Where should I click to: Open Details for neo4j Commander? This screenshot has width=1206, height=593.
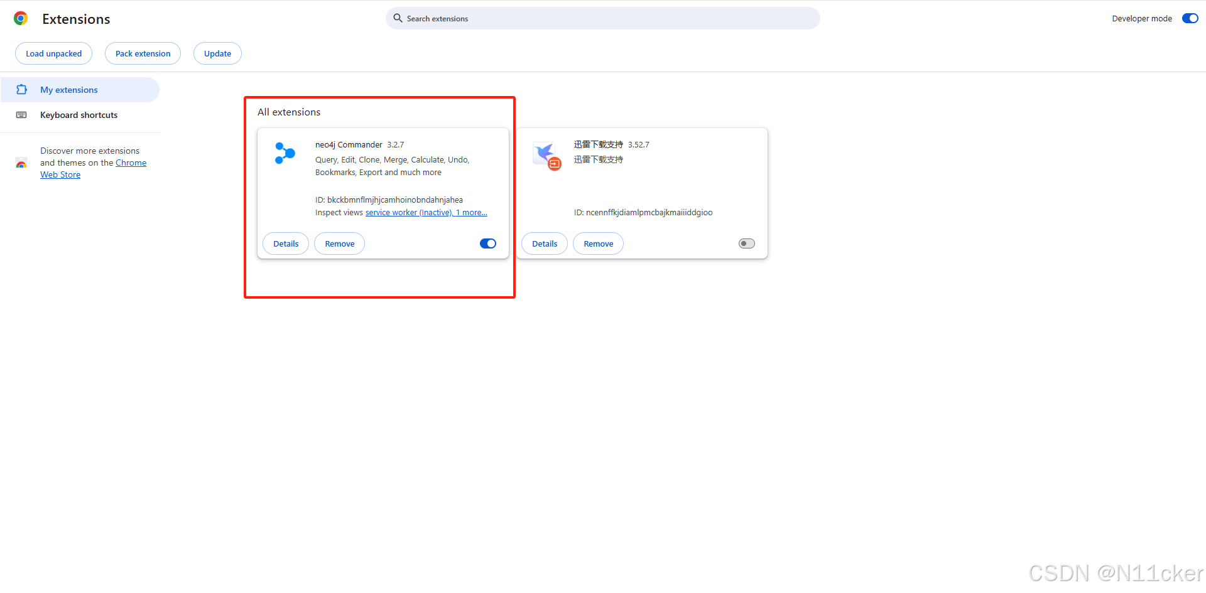286,243
